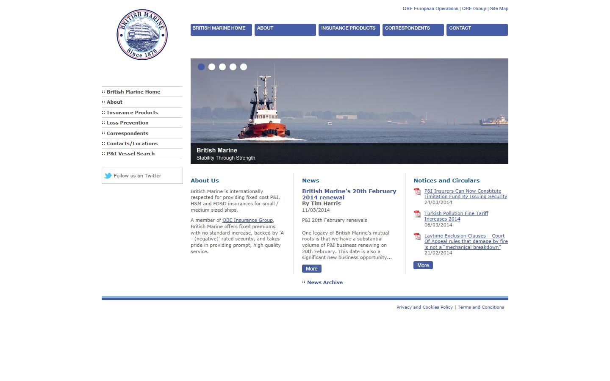610x381 pixels.
Task: Open PDF icon for Turkish Pollution Fine Tariff
Action: click(x=417, y=214)
